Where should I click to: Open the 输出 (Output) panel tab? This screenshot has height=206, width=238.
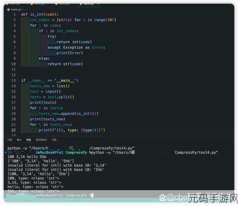click(19, 140)
